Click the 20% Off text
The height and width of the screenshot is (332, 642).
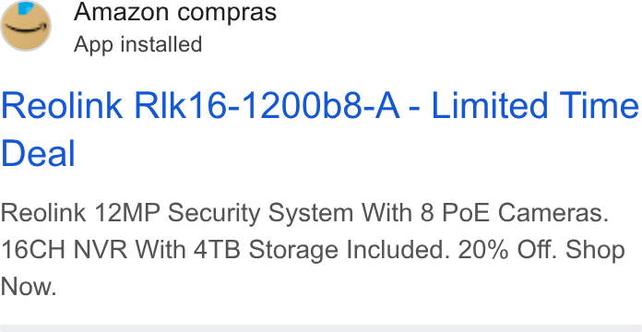[507, 250]
